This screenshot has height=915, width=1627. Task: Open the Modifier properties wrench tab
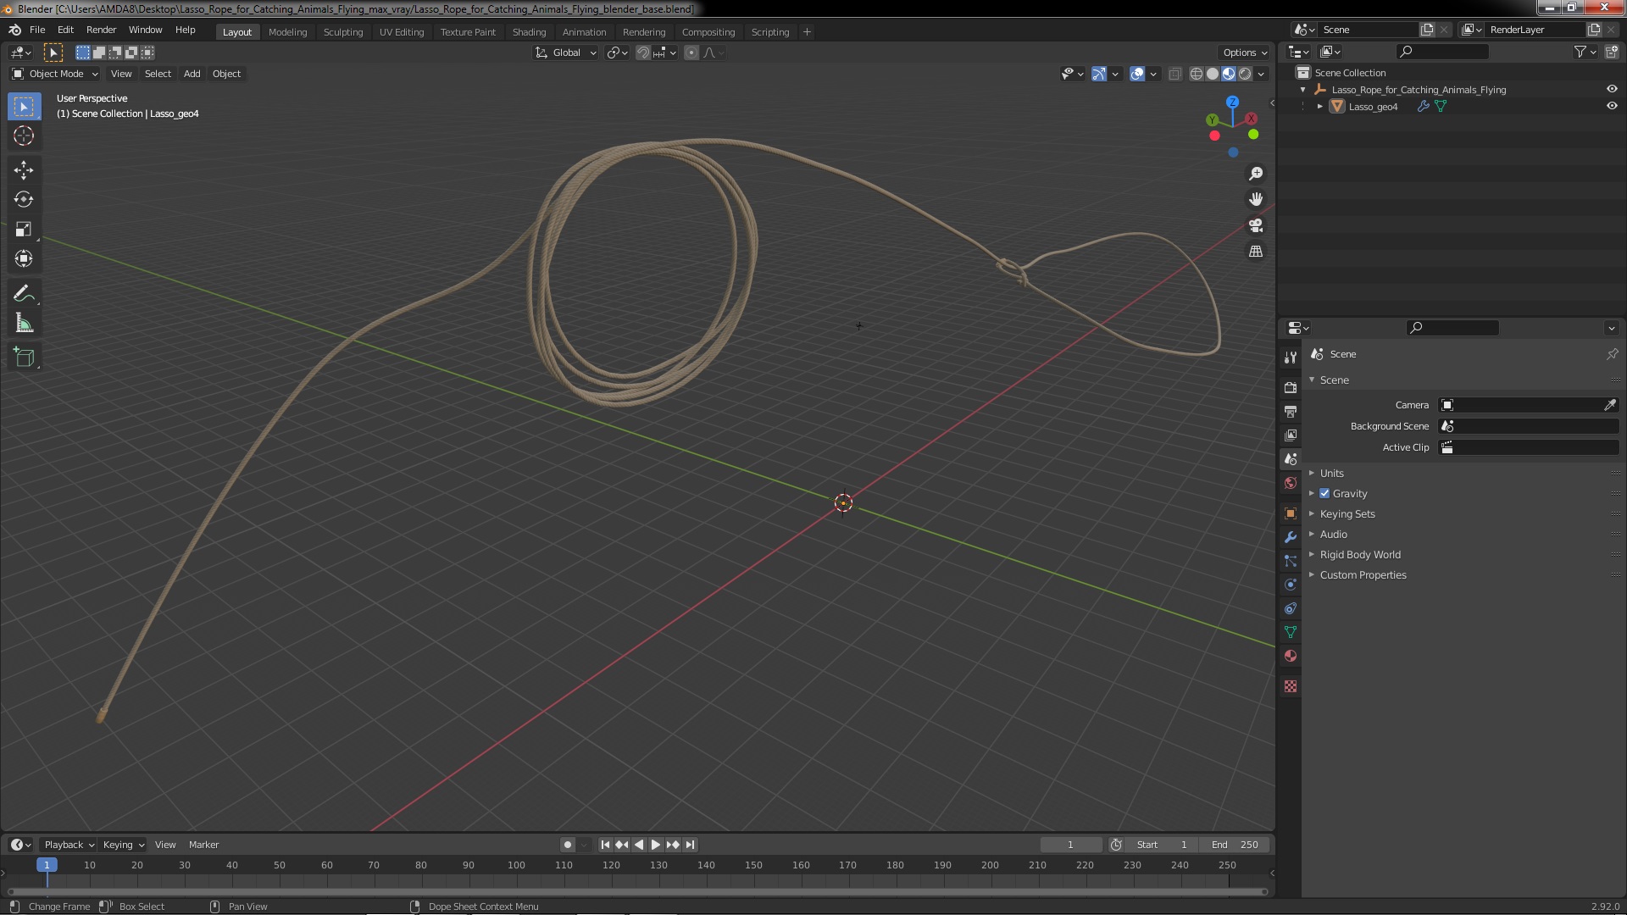pos(1291,537)
